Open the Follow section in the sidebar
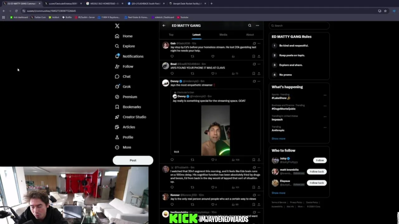This screenshot has height=224, width=399. coord(124,66)
